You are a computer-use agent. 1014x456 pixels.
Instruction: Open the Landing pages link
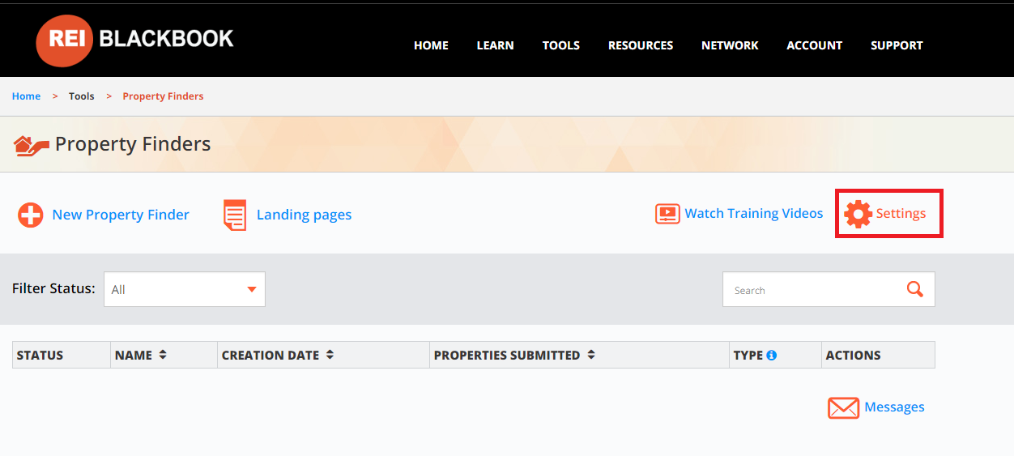tap(304, 215)
